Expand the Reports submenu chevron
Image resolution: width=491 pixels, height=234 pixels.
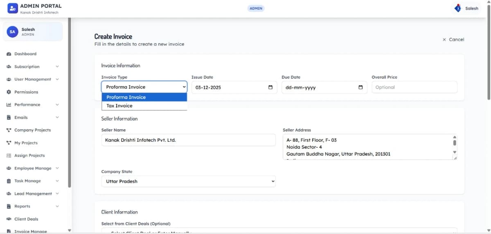click(x=57, y=206)
